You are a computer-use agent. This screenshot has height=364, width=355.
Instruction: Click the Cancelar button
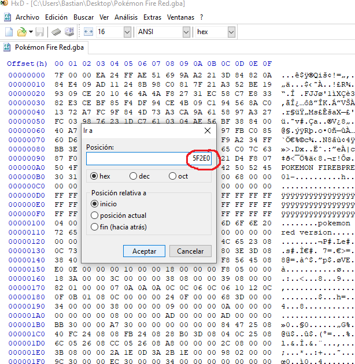coord(190,251)
